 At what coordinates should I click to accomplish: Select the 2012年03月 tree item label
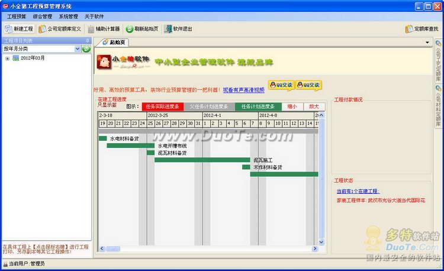[x=33, y=58]
